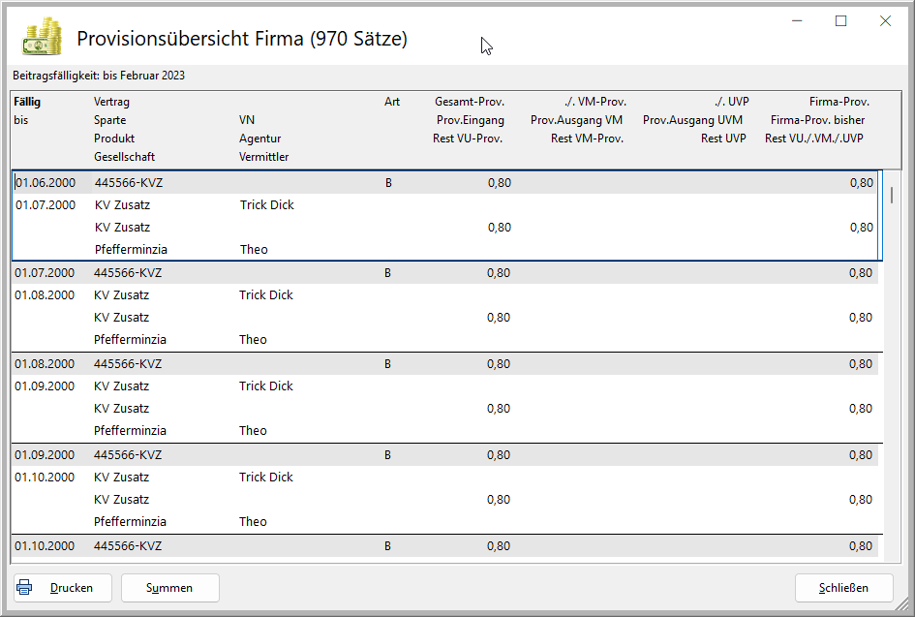Image resolution: width=915 pixels, height=617 pixels.
Task: Open the Summen totals view
Action: pos(169,588)
